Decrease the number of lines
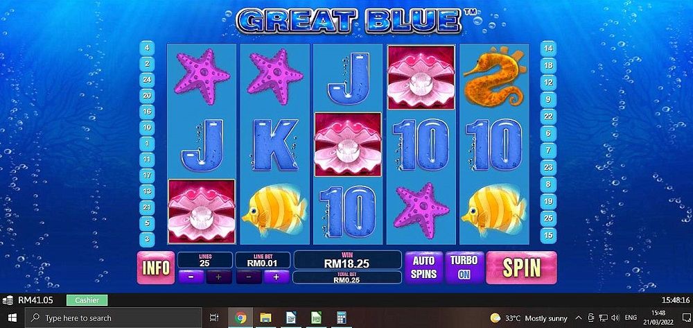Image resolution: width=693 pixels, height=328 pixels. [192, 277]
